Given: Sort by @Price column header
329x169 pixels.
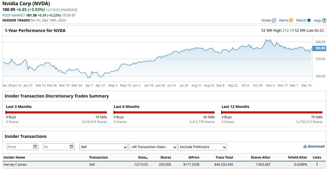Looking at the screenshot, I should [194, 157].
